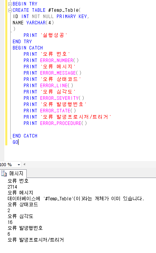Click the horizontal scrollbar left arrow
The width and height of the screenshot is (156, 253).
click(24, 165)
